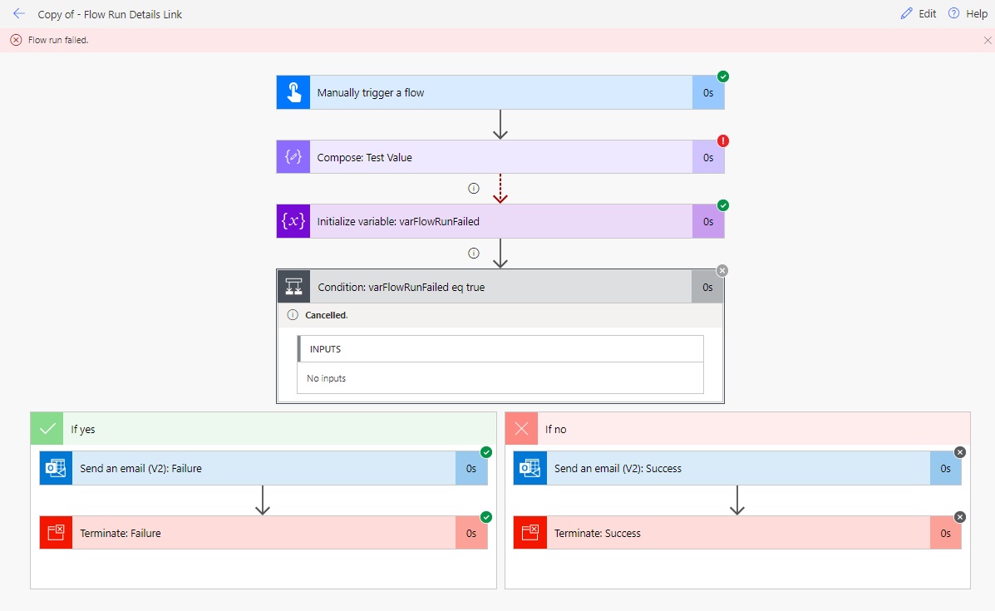
Task: Click info icon above Initialize variable step
Action: [x=474, y=189]
